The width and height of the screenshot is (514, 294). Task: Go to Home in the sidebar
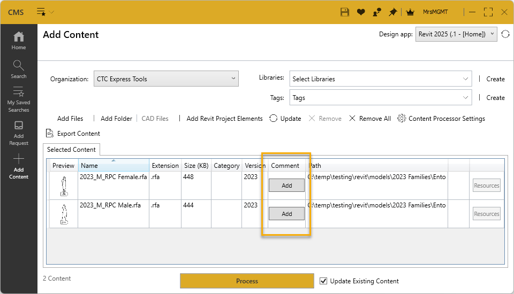[x=19, y=41]
